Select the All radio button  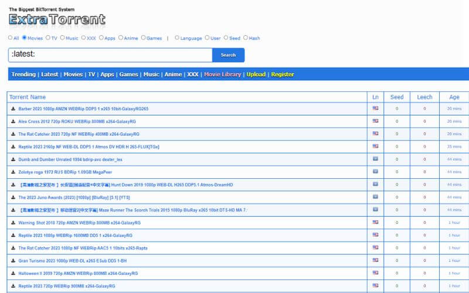coord(10,38)
